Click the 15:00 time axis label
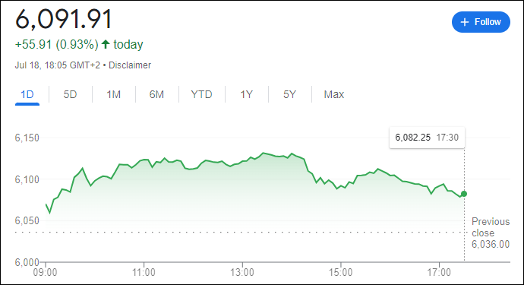The image size is (524, 285). tap(340, 273)
